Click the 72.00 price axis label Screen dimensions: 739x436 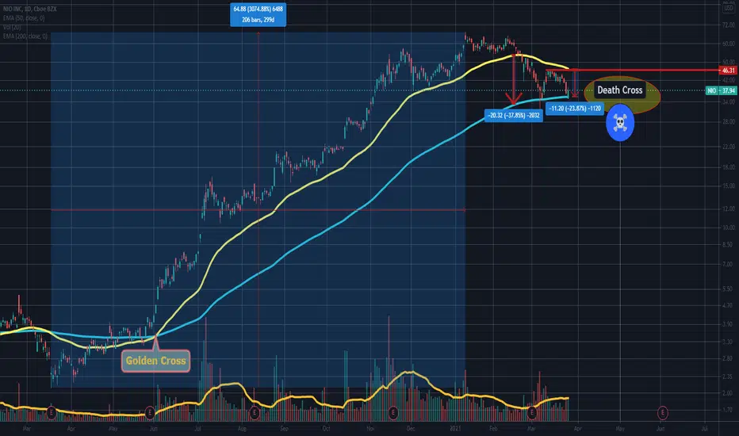[729, 25]
